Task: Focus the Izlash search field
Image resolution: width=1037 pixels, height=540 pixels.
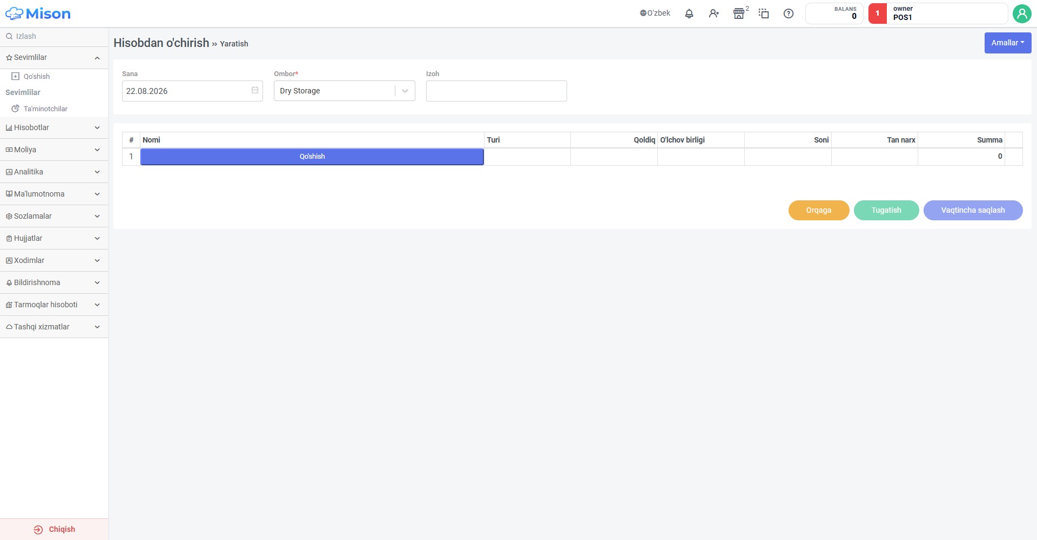Action: (54, 37)
